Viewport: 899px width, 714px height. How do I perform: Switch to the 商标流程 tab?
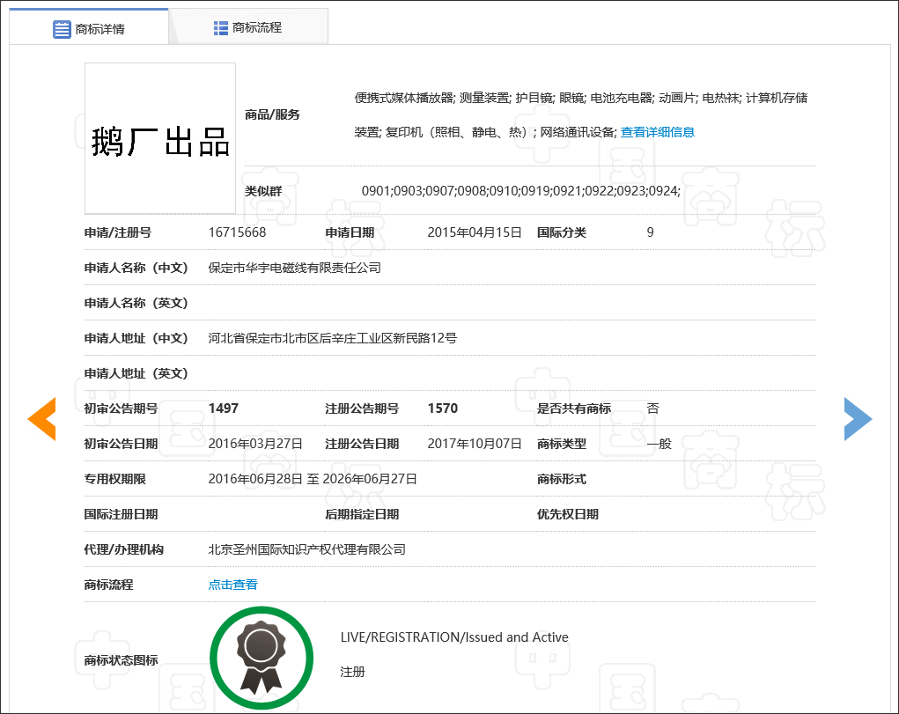point(248,27)
